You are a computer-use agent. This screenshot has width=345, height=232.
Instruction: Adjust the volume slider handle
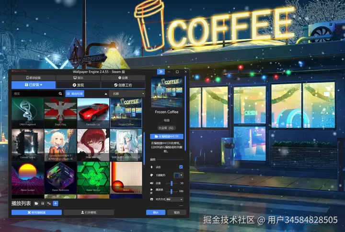[172, 183]
